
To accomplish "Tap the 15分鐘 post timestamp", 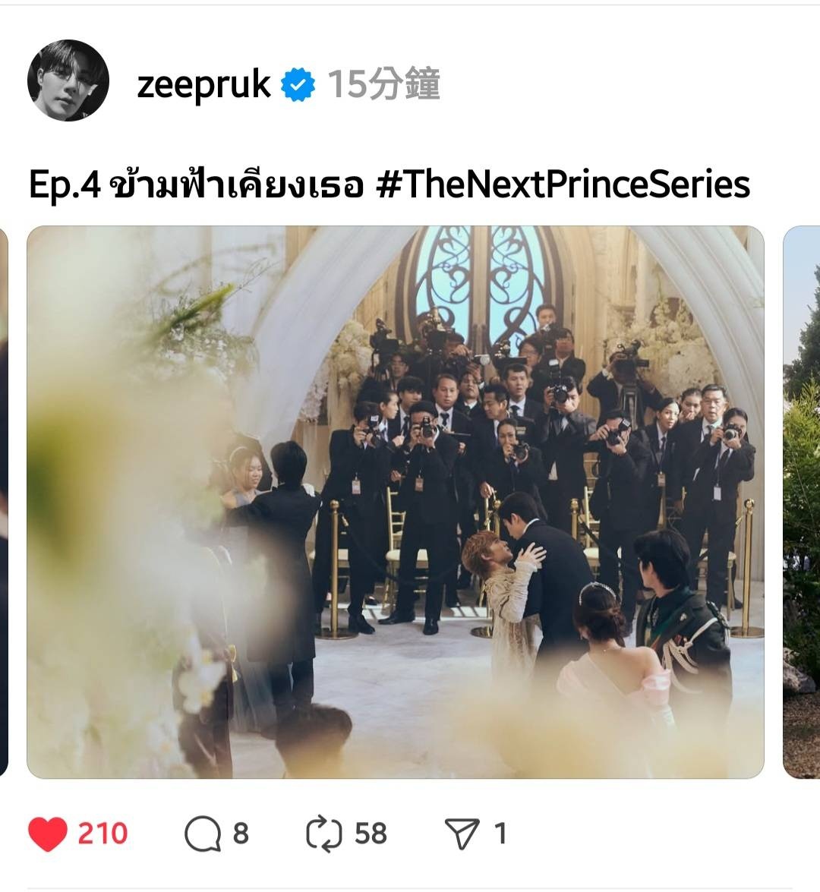I will pyautogui.click(x=383, y=84).
